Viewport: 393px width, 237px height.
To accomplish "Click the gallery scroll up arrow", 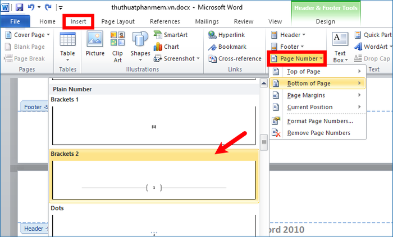I will [x=264, y=83].
